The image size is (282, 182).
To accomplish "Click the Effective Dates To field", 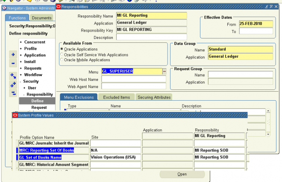I will (256, 31).
